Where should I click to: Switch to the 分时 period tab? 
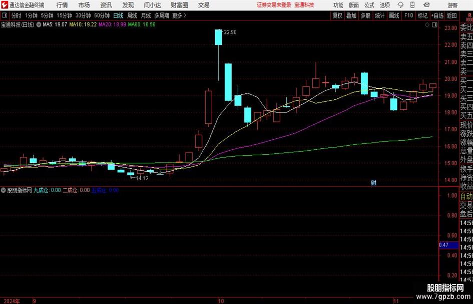17,15
